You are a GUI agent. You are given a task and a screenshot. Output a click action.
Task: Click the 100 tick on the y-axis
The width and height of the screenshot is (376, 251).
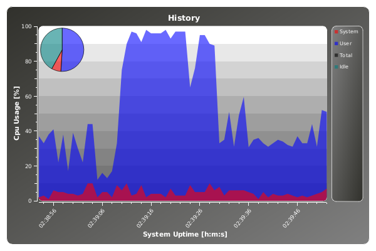pos(28,26)
